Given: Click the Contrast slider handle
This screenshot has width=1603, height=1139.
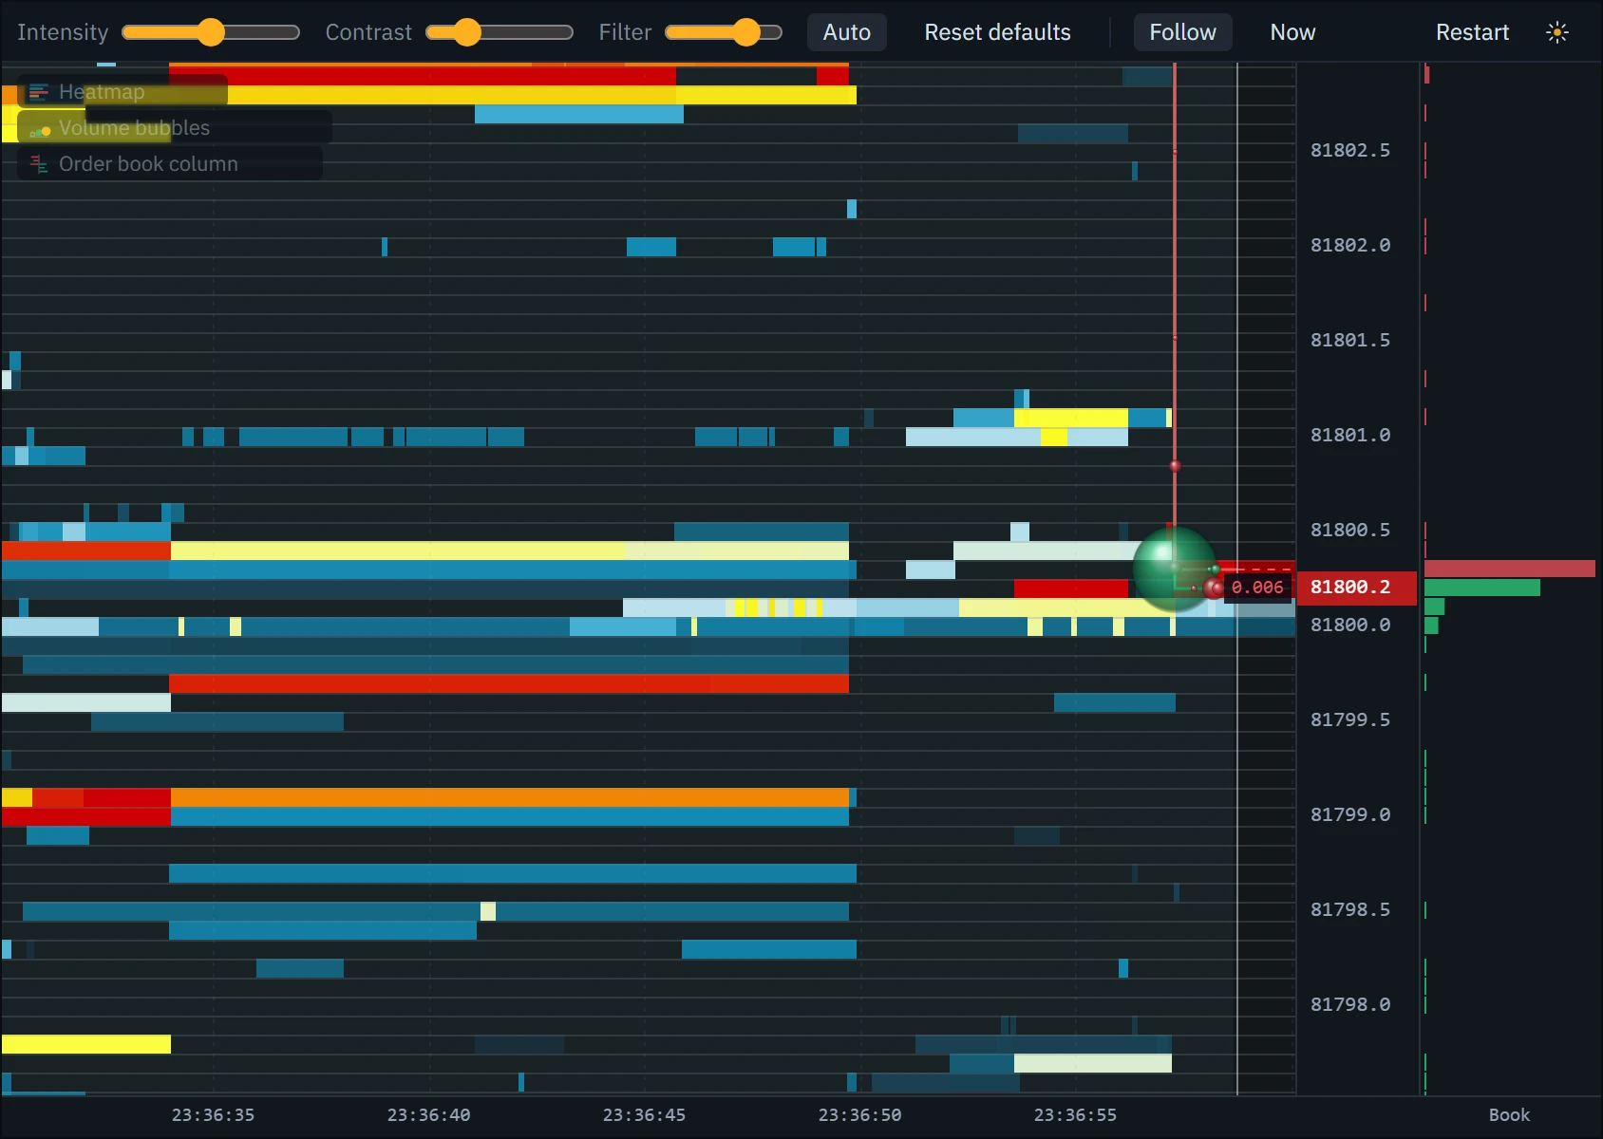Looking at the screenshot, I should point(466,32).
